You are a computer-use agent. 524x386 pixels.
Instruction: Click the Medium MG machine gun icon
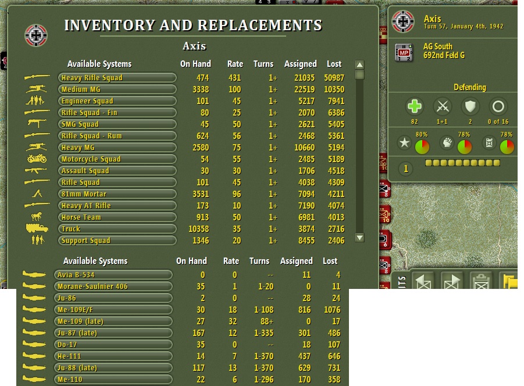[x=37, y=89]
